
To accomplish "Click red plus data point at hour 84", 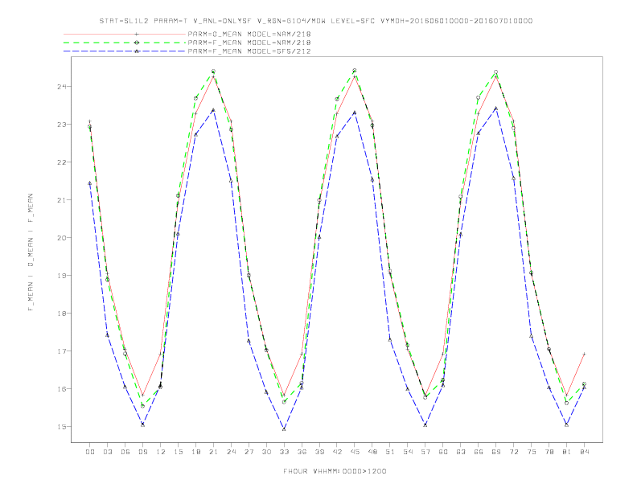I will (584, 354).
